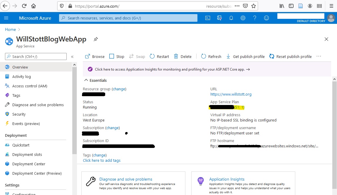Viewport: 337px width, 195px height.
Task: Open the notifications bell
Action: pos(231,18)
